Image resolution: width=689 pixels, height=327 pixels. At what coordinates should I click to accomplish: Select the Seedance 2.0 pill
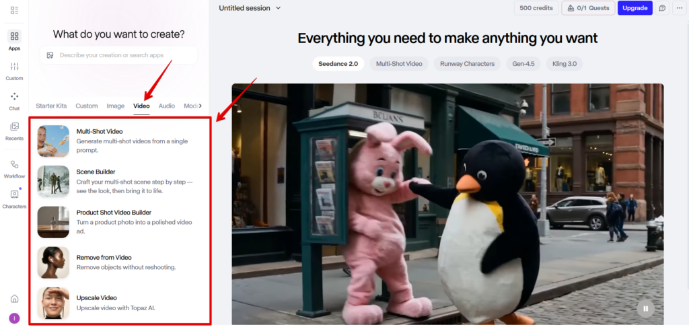click(x=338, y=64)
